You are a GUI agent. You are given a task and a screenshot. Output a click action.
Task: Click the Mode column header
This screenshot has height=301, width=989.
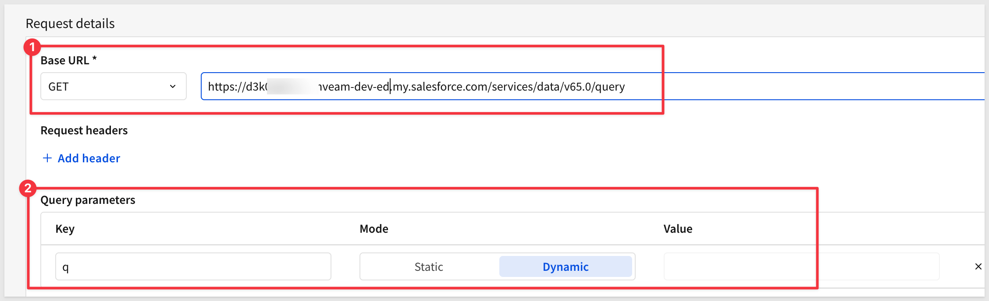[374, 229]
